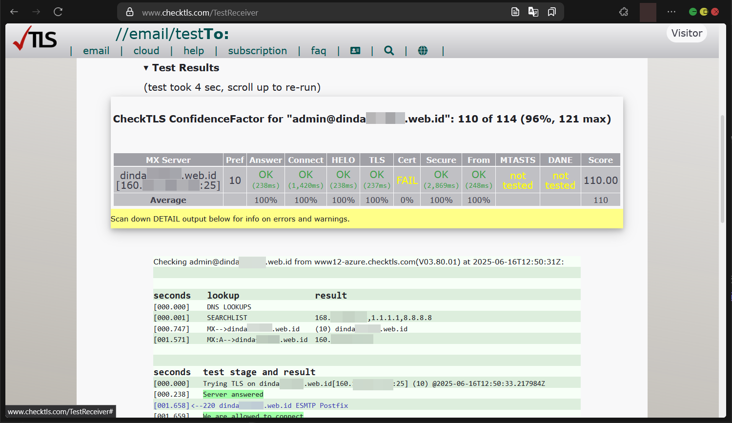Collapse the Test Results section

coord(181,68)
